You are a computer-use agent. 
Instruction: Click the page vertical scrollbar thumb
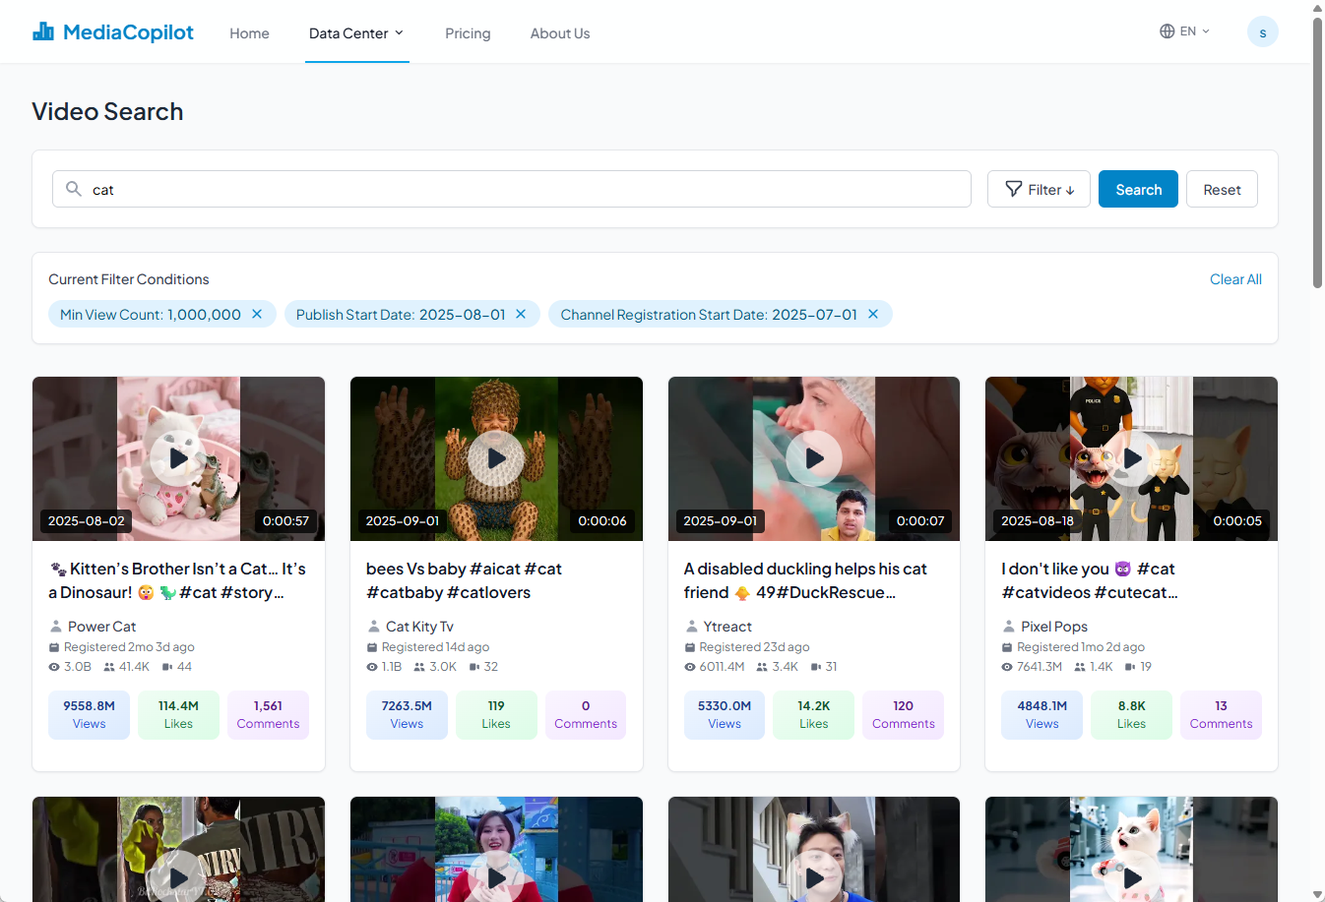pyautogui.click(x=1317, y=152)
